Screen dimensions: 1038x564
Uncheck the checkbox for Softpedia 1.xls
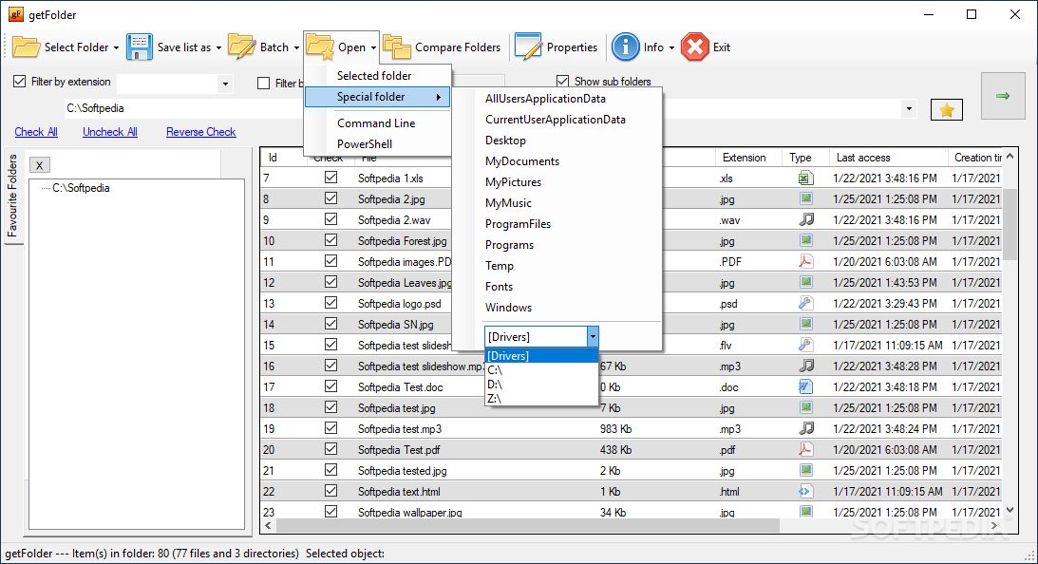pyautogui.click(x=331, y=178)
